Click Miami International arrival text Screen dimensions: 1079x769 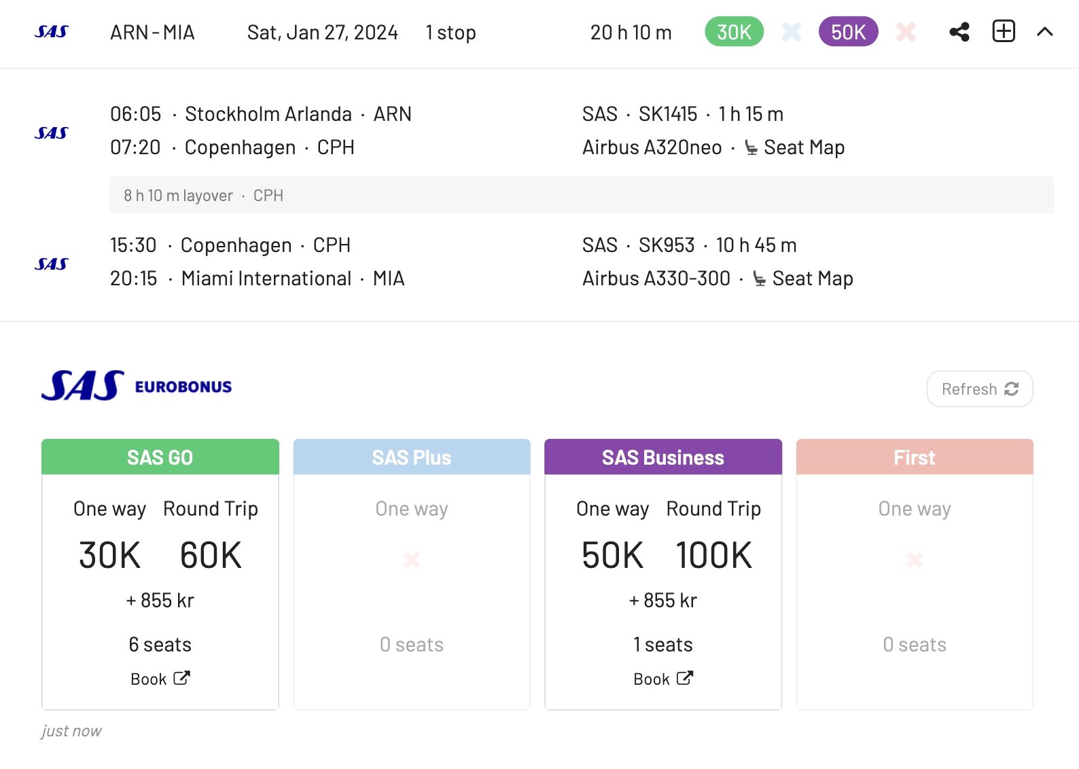[x=266, y=279]
